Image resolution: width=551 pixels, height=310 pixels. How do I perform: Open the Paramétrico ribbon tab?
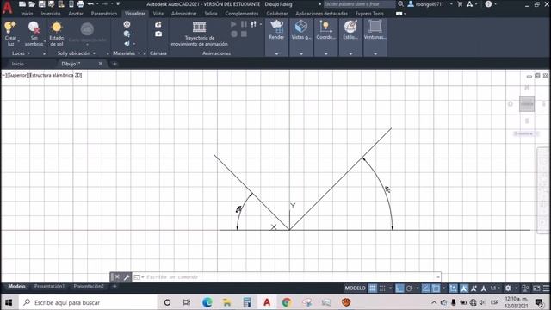104,14
